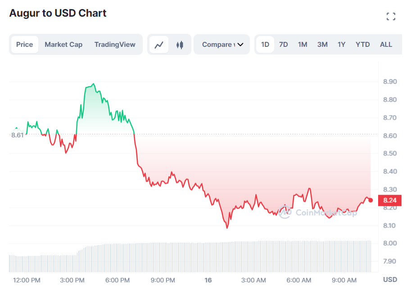
Task: Click the Augur to USD Chart title
Action: (x=57, y=13)
